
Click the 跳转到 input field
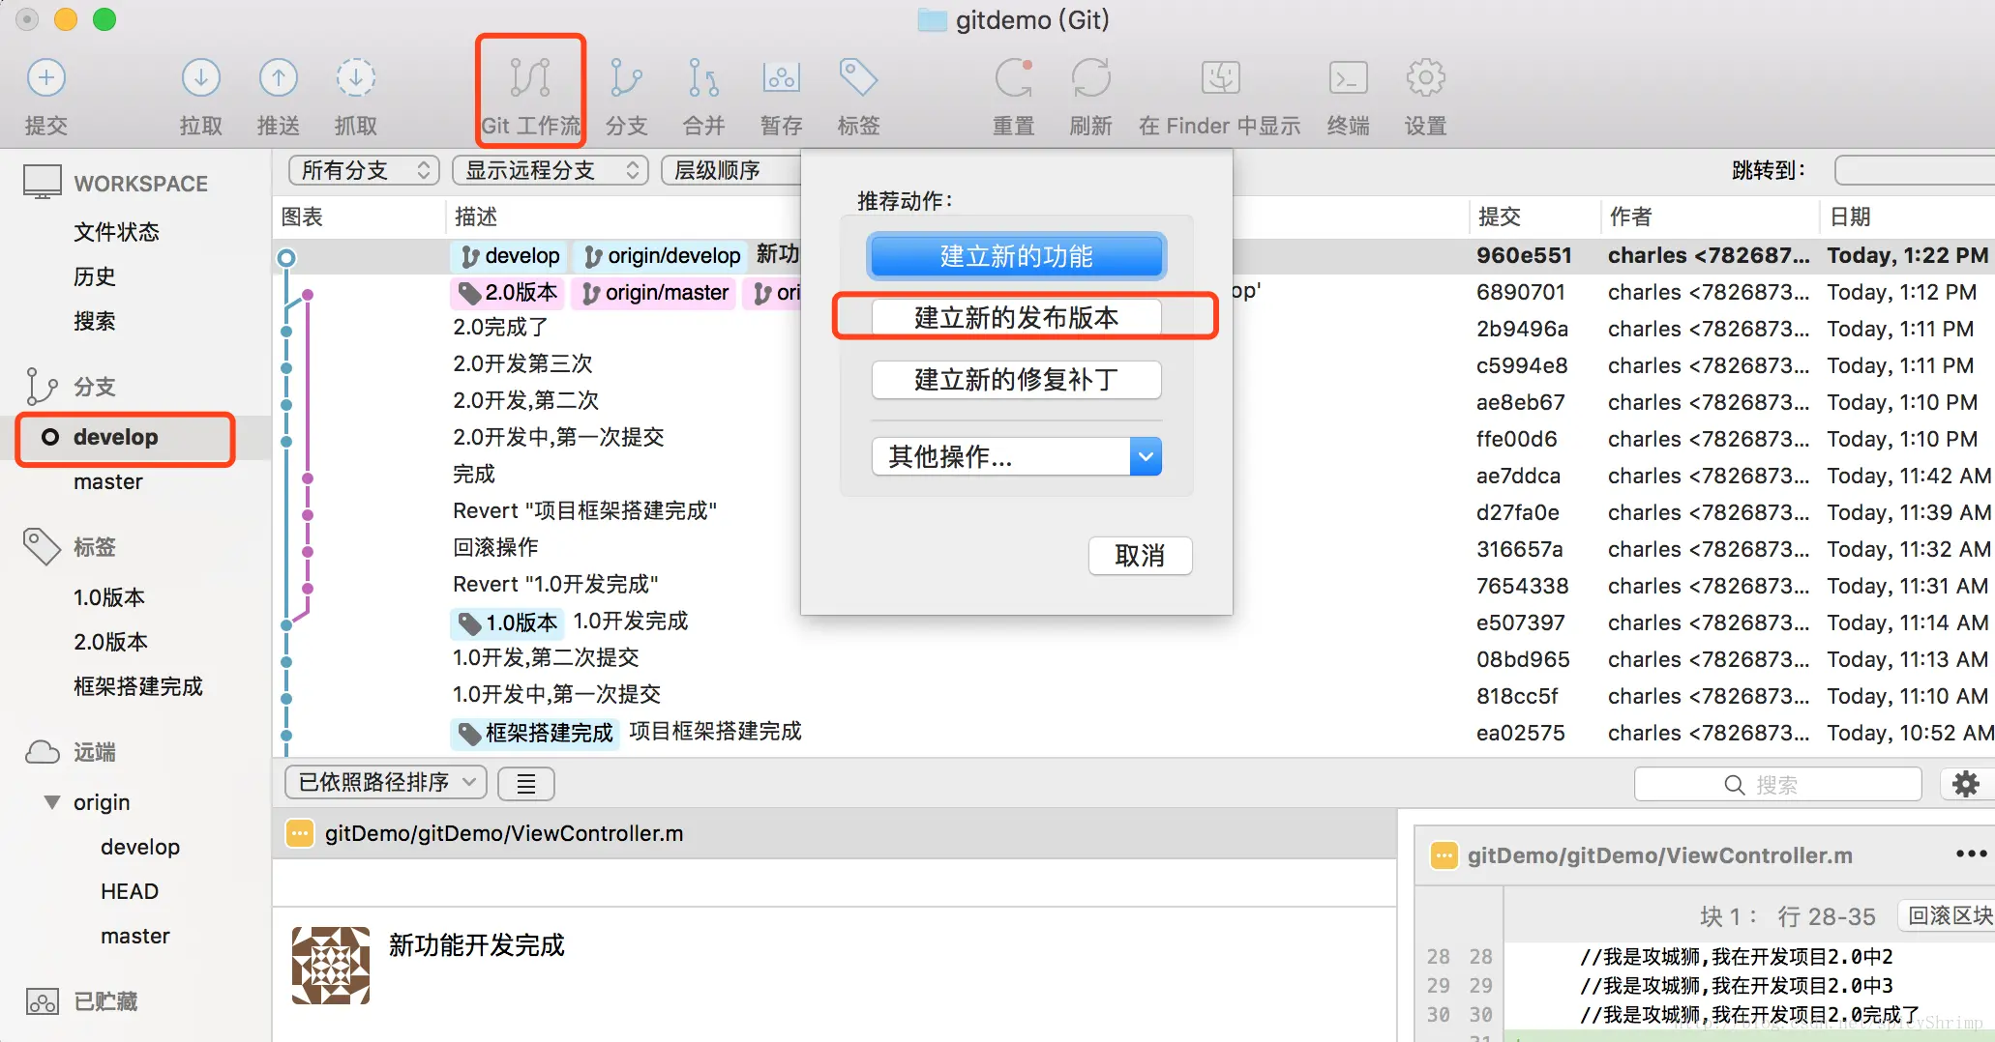[1915, 170]
